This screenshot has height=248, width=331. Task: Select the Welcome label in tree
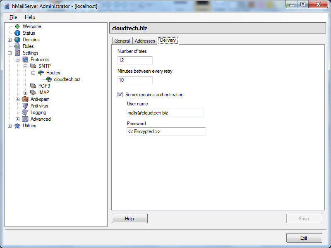pos(32,26)
